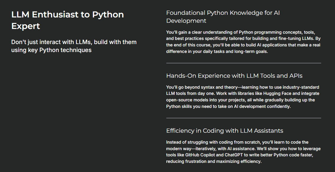The width and height of the screenshot is (335, 172).
Task: Click the "LLM Enthusiast to Python Expert" heading
Action: [68, 20]
